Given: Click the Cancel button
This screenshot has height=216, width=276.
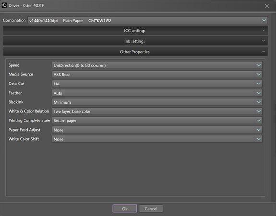Looking at the screenshot, I should click(151, 209).
